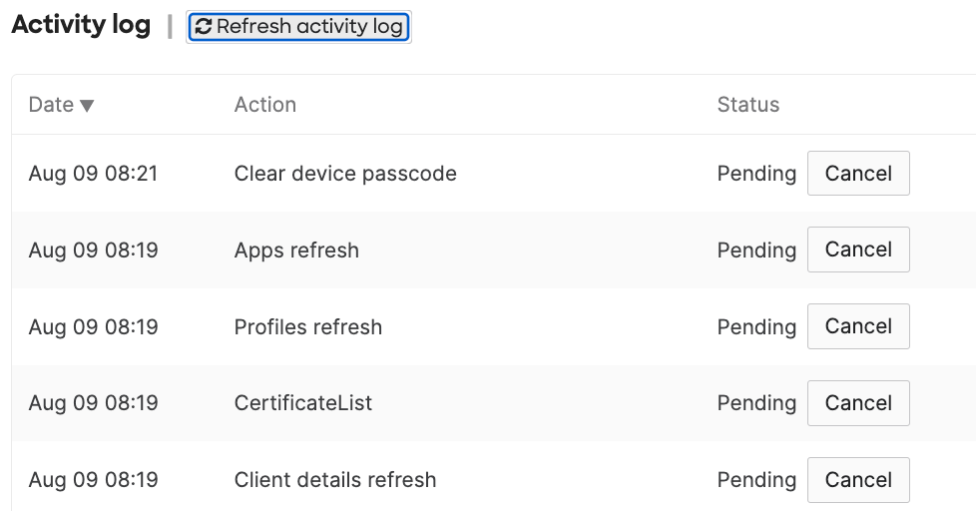
Task: Cancel the Profiles refresh action
Action: pyautogui.click(x=857, y=326)
